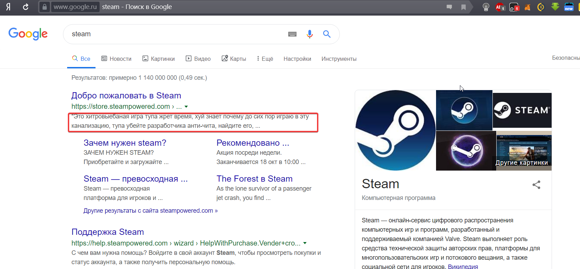Open the 'Добро пожаловать в Steam' result
The height and width of the screenshot is (269, 580).
pos(126,96)
